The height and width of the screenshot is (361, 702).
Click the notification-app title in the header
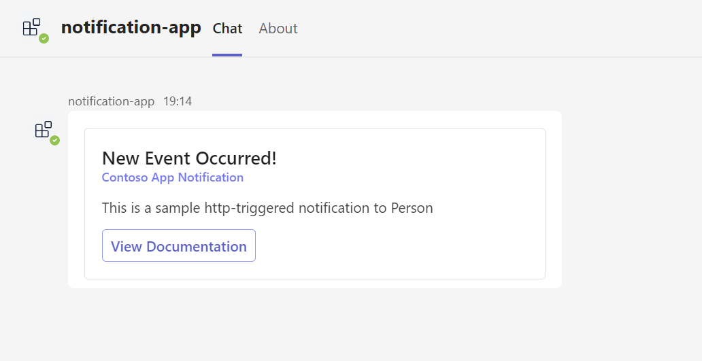point(131,27)
